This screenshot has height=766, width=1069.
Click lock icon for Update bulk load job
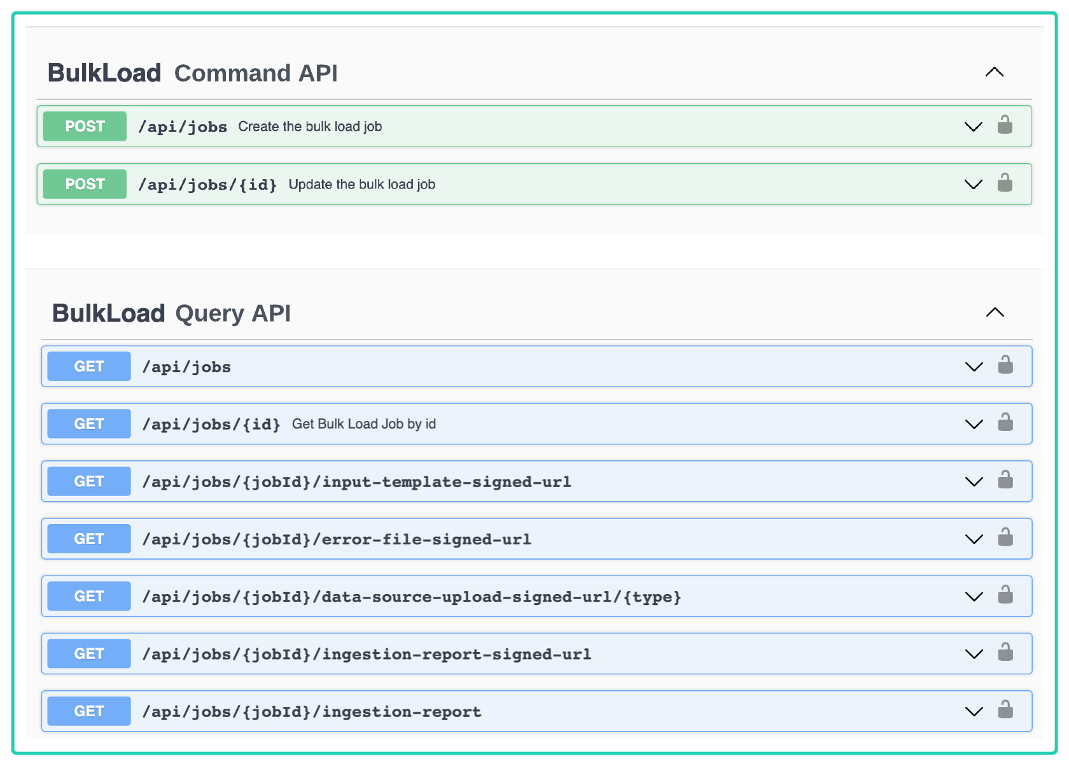(x=1005, y=183)
